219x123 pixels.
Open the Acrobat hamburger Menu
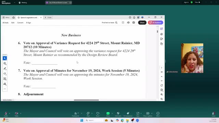[6, 17]
